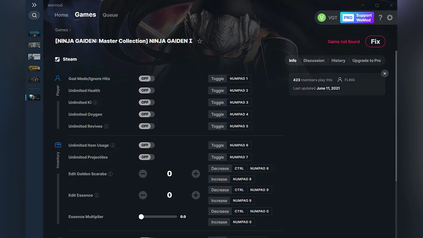Viewport: 423px width, 238px height.
Task: Click Decrease hotkey CTRL NUMPAD 8
Action: (240, 169)
